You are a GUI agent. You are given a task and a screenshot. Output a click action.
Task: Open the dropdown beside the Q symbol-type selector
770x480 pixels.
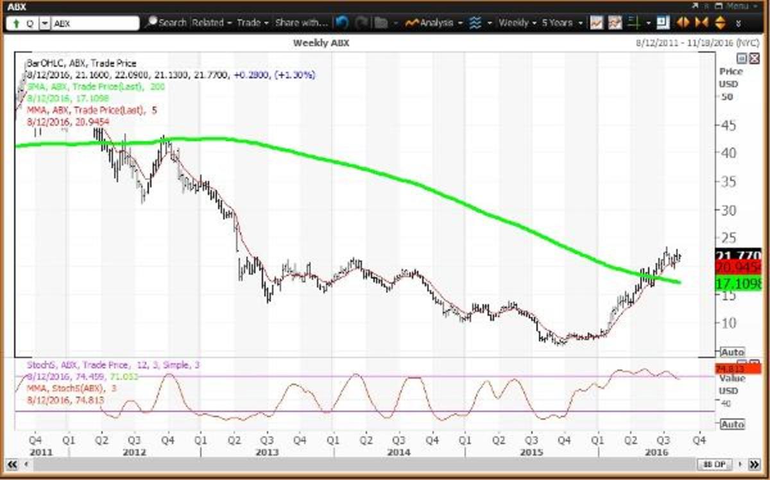point(44,23)
